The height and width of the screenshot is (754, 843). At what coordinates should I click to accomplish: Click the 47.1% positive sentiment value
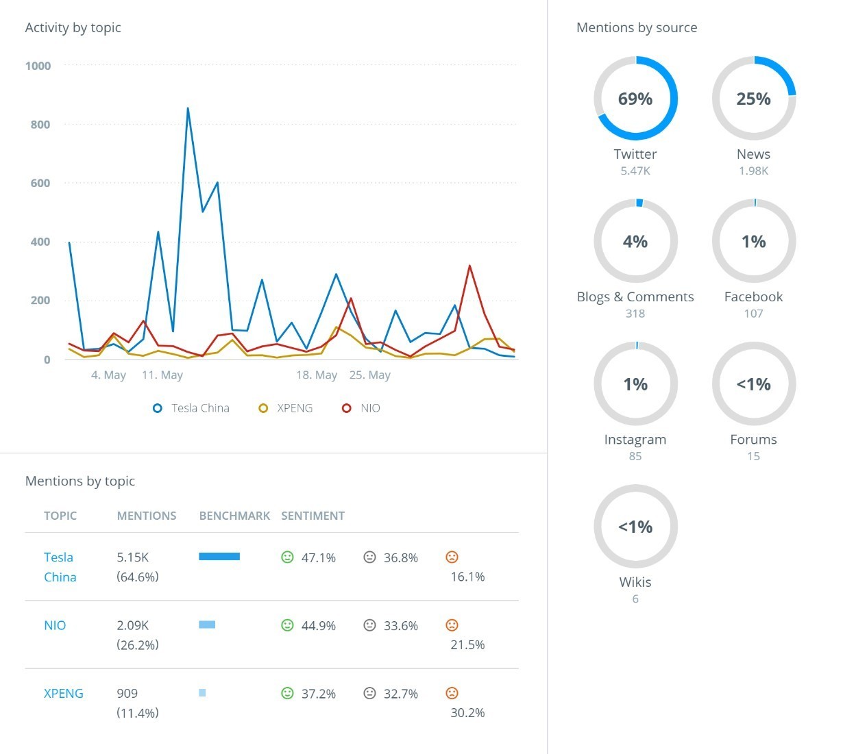pyautogui.click(x=319, y=558)
